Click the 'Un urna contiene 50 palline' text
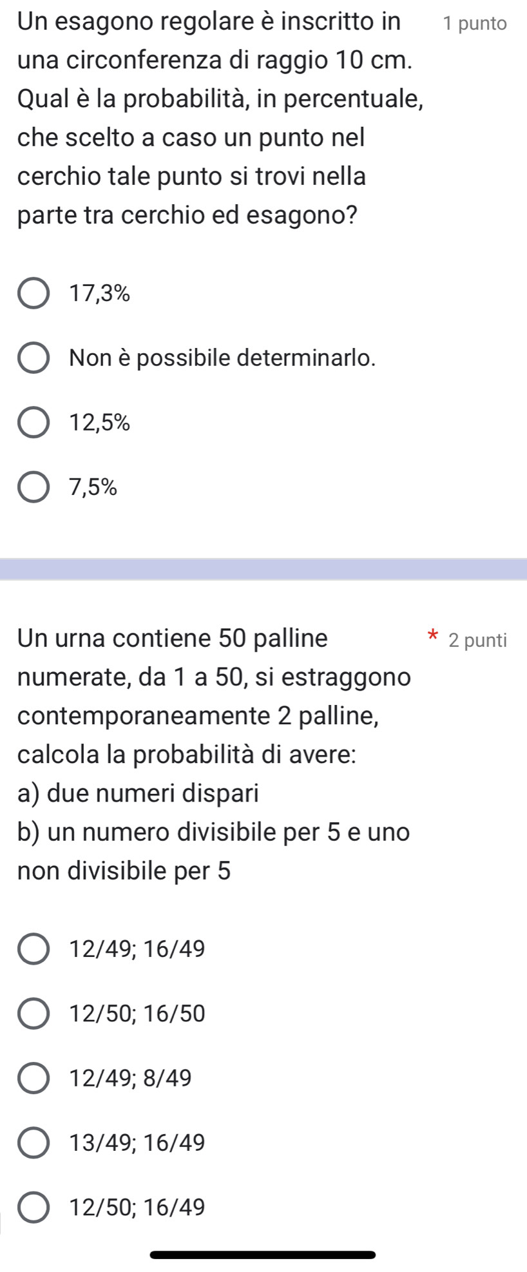This screenshot has height=1272, width=527. [173, 639]
